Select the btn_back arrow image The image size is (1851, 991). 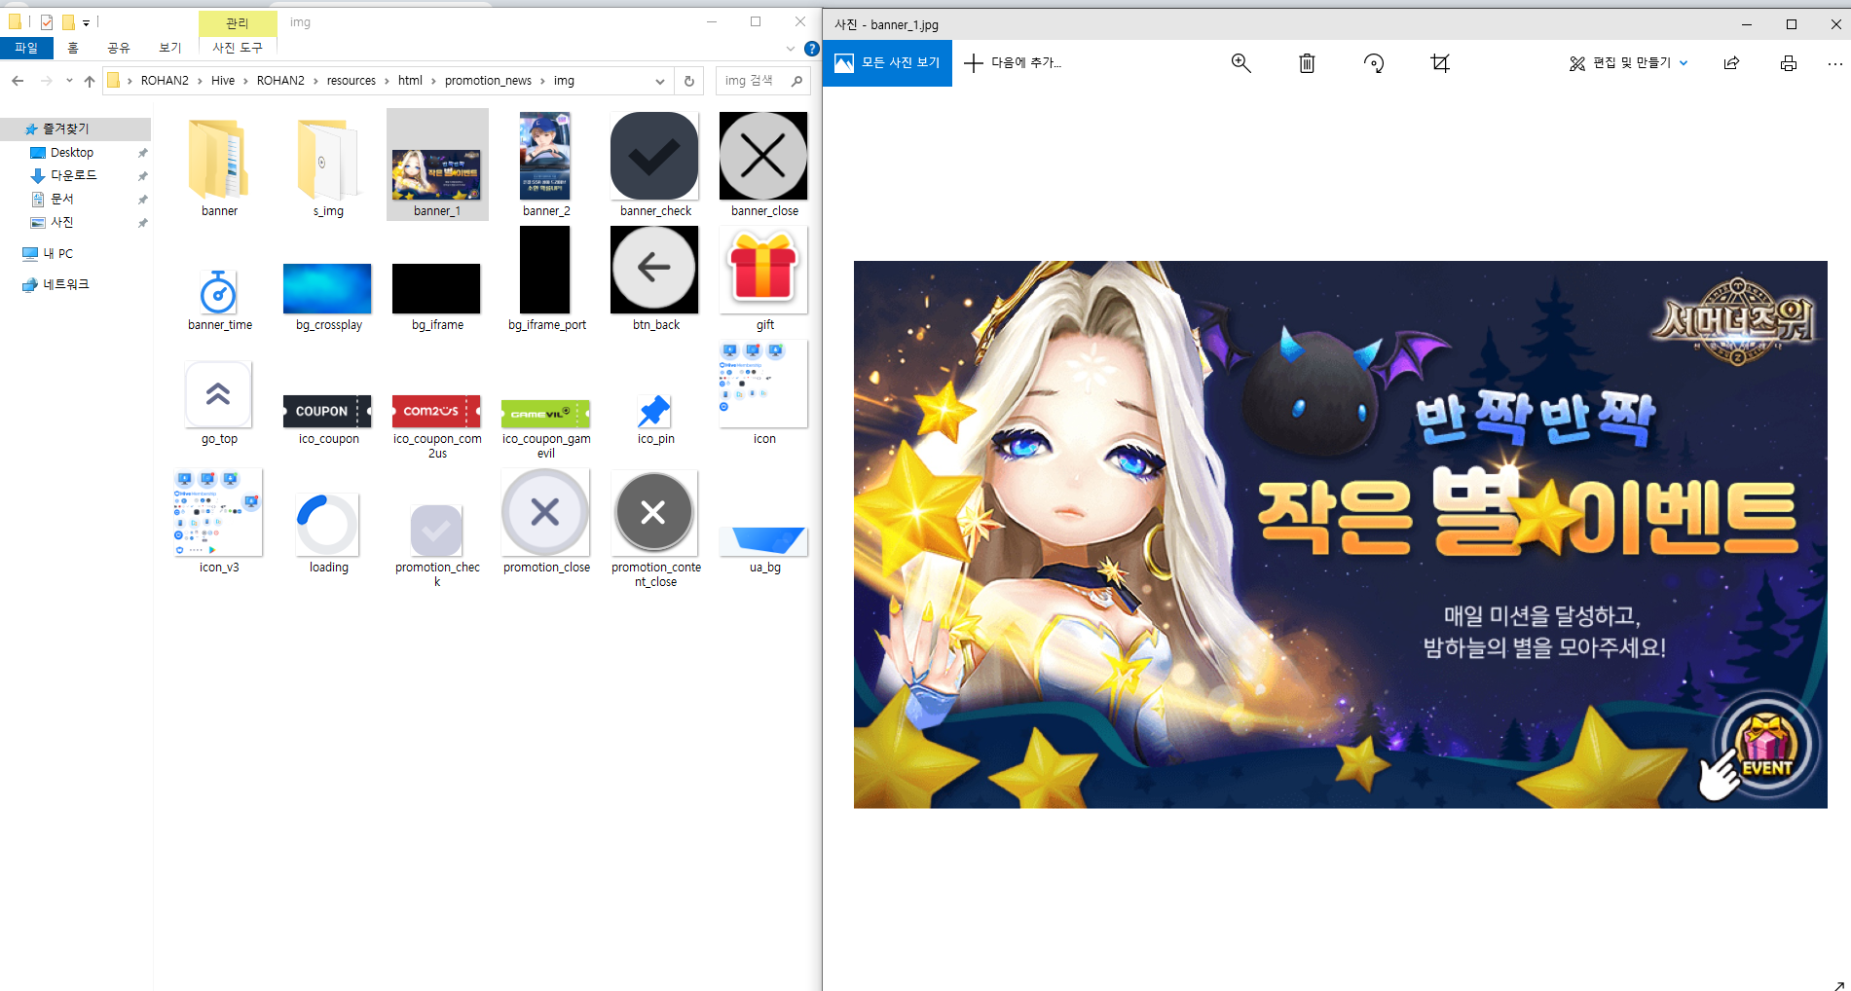(x=655, y=278)
